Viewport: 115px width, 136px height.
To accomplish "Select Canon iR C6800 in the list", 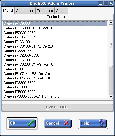I will point(55,24).
